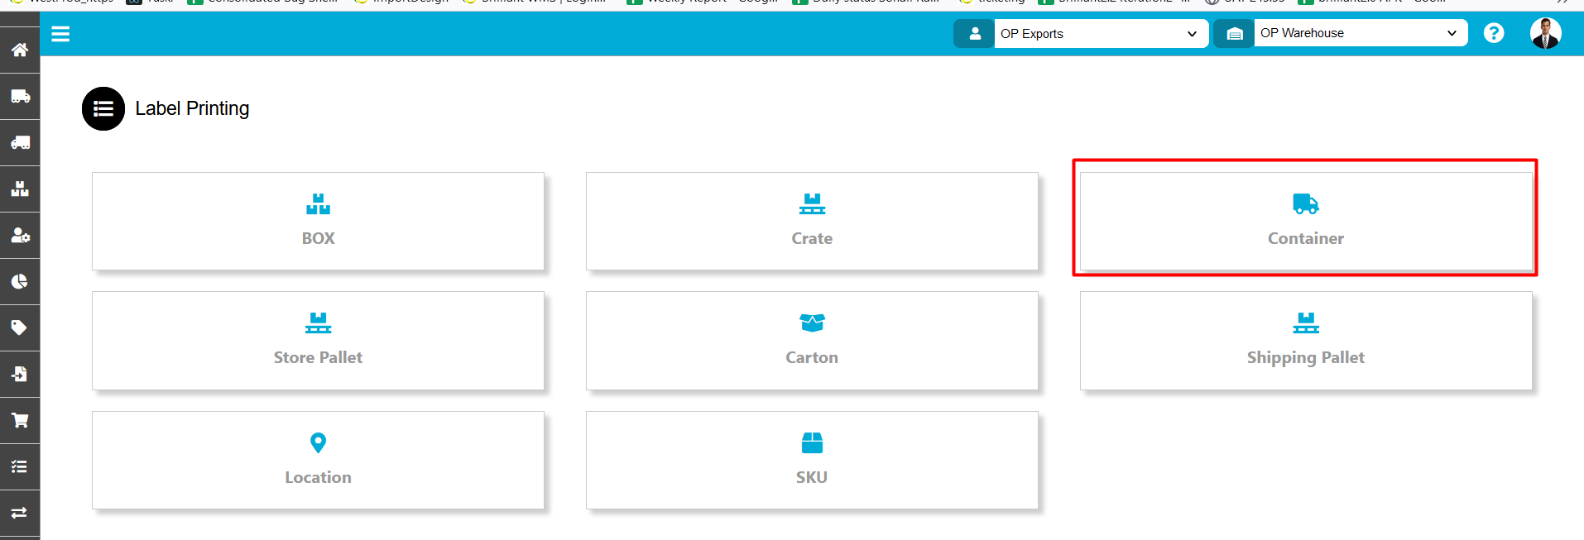Screen dimensions: 1584x540
Task: Click the user settings sidebar icon
Action: [20, 236]
